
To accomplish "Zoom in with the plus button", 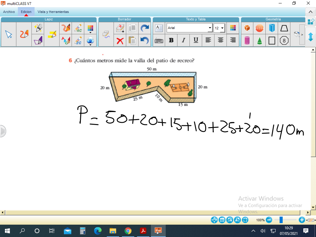I will 302,220.
